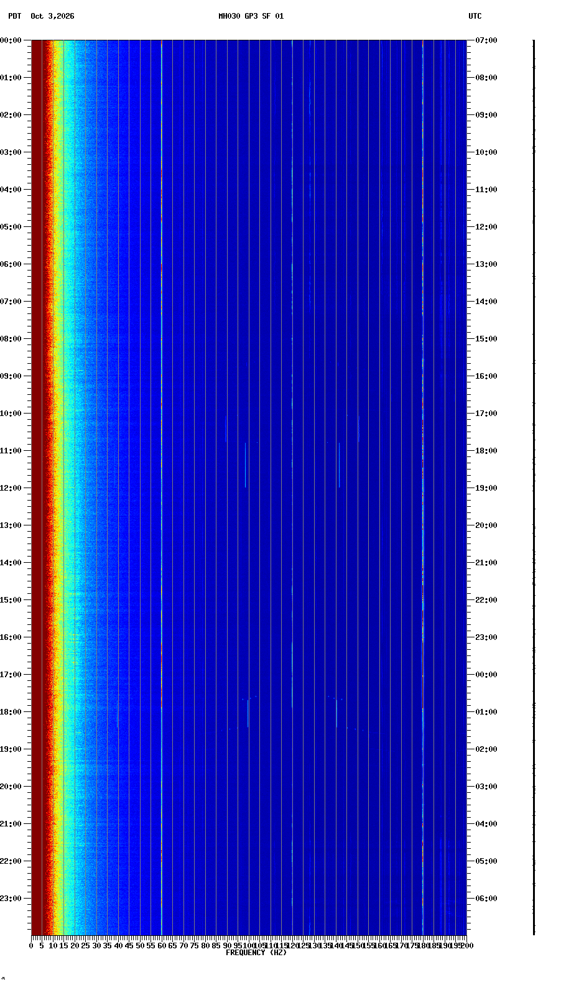Click the 08:00 UTC time label
The width and height of the screenshot is (561, 985).
pos(486,78)
